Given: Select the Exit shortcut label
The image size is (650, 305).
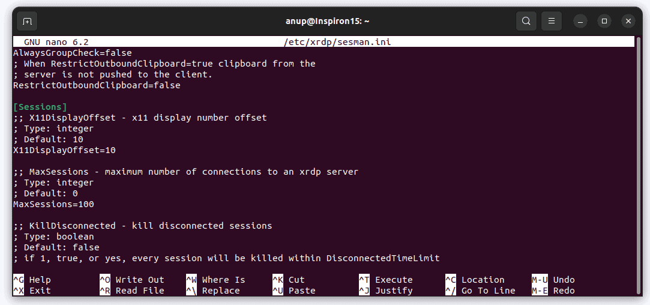Looking at the screenshot, I should tap(40, 291).
